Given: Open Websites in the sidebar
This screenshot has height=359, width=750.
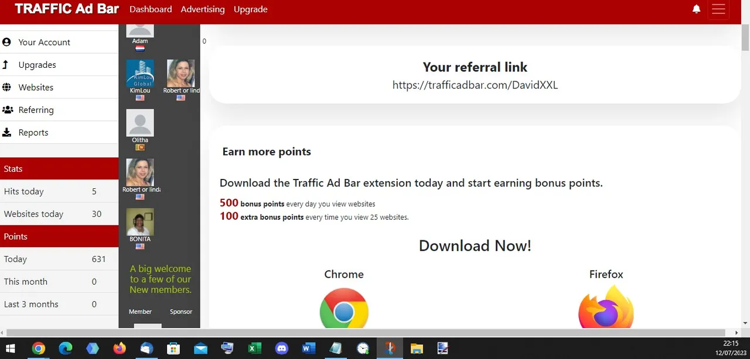Looking at the screenshot, I should [59, 87].
